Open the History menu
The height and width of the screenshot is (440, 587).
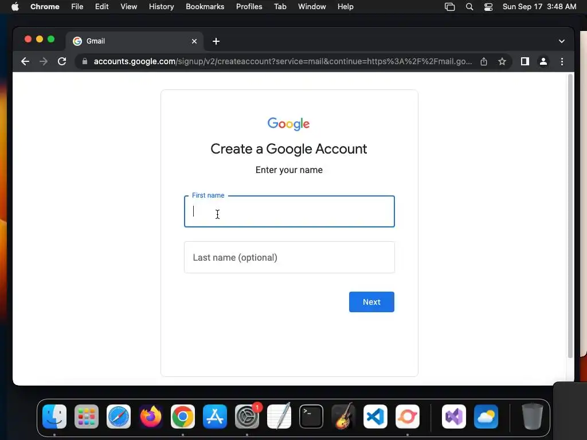click(161, 7)
